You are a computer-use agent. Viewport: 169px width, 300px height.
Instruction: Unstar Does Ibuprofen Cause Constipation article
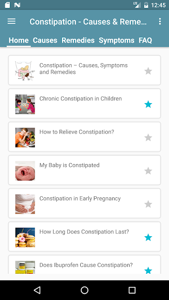148,270
